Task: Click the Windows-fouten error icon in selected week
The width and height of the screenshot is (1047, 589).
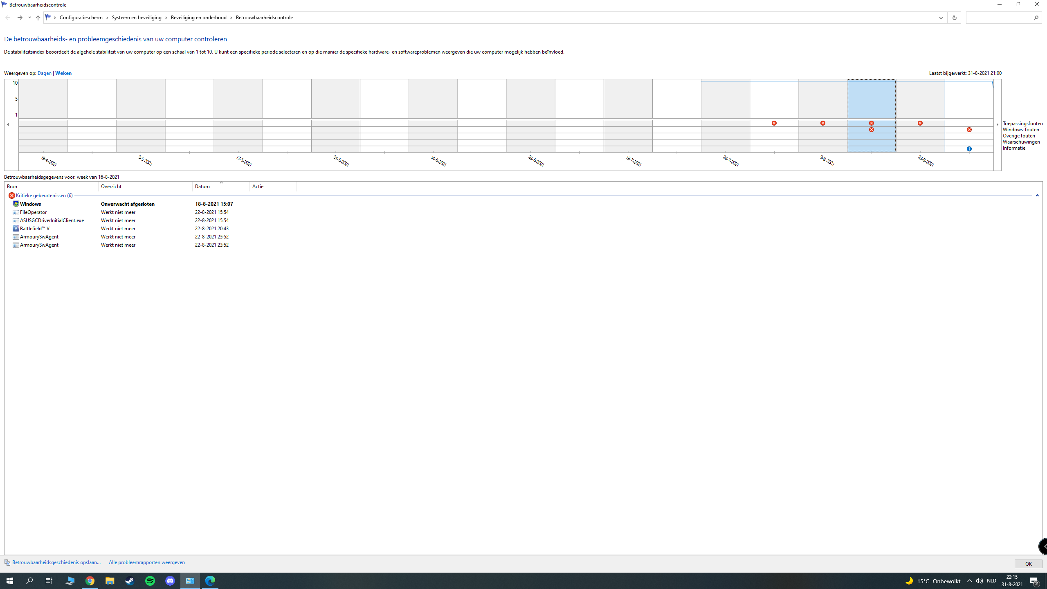Action: (x=872, y=130)
